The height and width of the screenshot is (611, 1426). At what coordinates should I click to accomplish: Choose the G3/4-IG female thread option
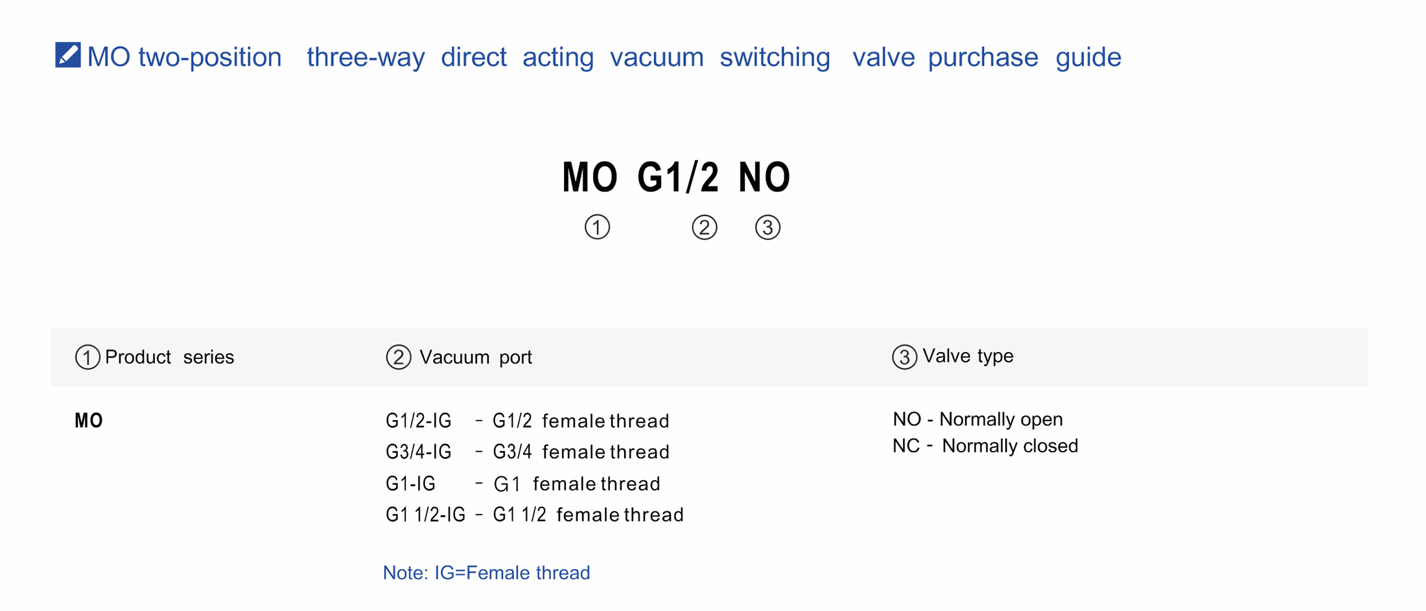(x=527, y=452)
